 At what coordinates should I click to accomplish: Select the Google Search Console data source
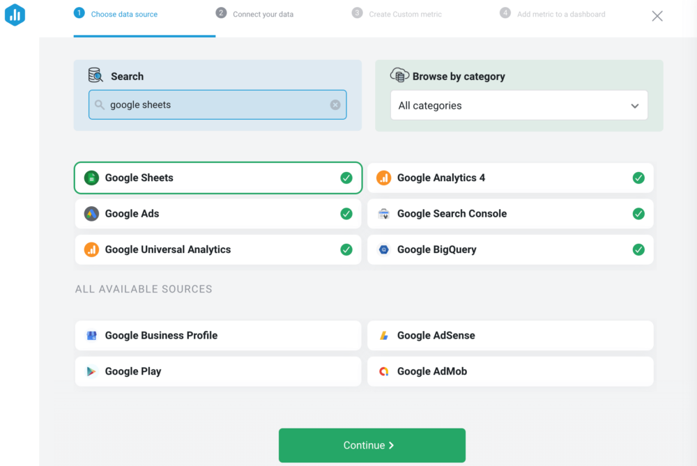[x=510, y=214]
